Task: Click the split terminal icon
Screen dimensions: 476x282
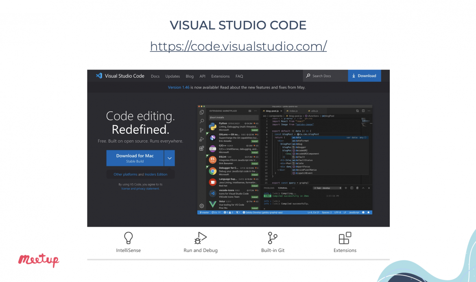Action: pos(352,188)
